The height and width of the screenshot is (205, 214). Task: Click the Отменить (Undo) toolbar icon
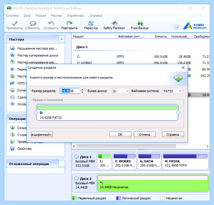pos(51,23)
